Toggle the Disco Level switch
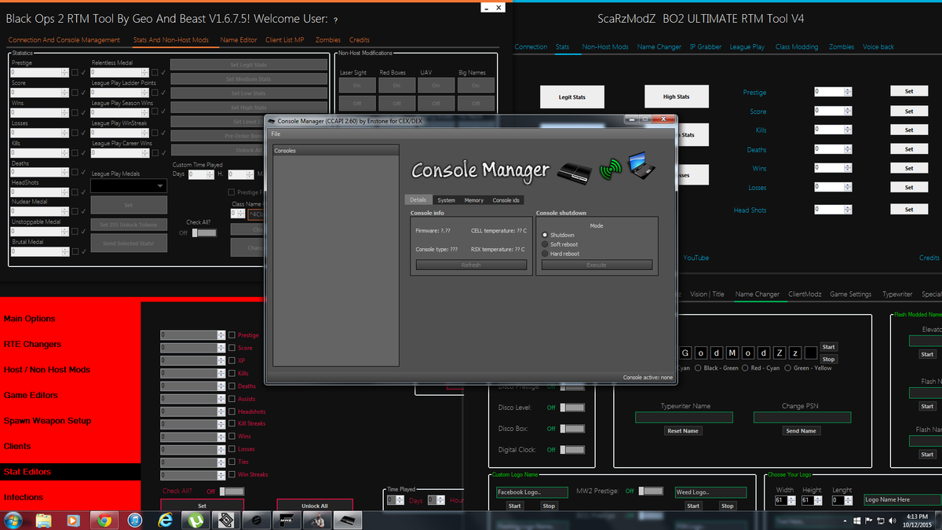 (573, 408)
